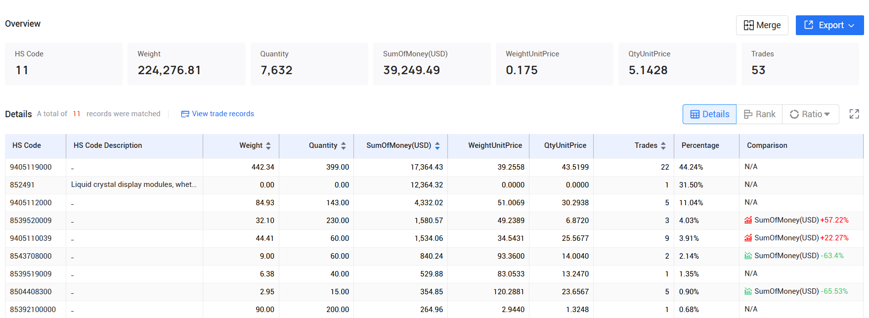
Task: Click the Merge button
Action: [762, 25]
